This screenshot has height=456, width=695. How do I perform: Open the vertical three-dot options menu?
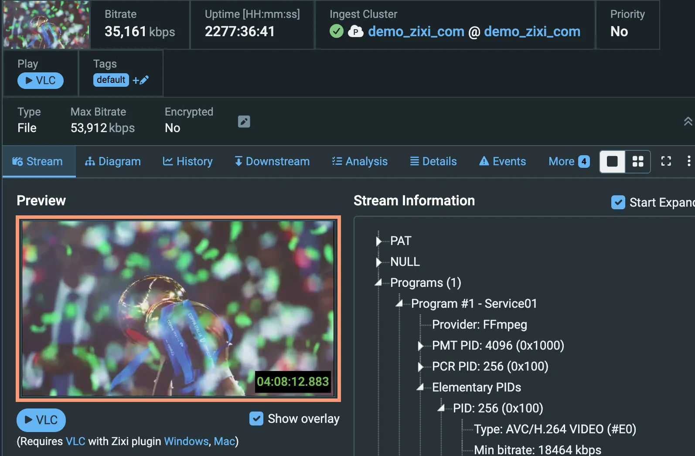coord(689,161)
